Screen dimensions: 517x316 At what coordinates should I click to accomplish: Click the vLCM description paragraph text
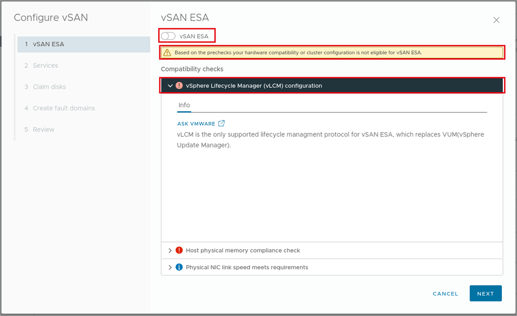[x=330, y=140]
